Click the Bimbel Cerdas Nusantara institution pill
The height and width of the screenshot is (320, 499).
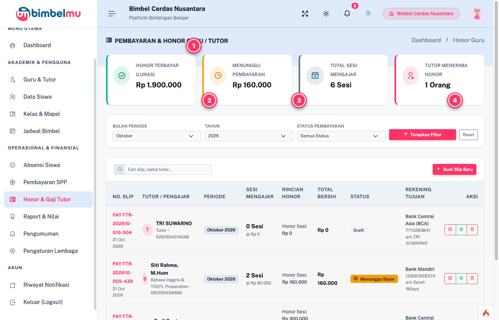[421, 14]
